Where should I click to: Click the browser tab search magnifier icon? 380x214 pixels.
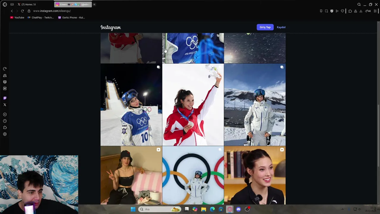pos(359,4)
